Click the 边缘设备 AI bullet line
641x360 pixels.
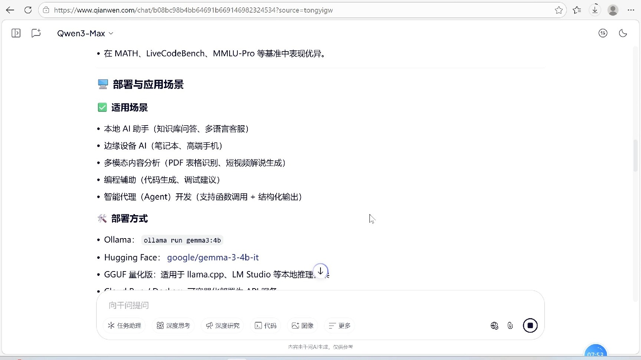click(x=164, y=146)
